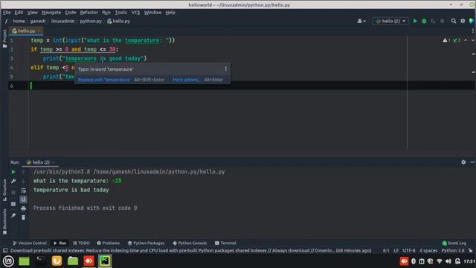Open the File menu

click(x=7, y=13)
